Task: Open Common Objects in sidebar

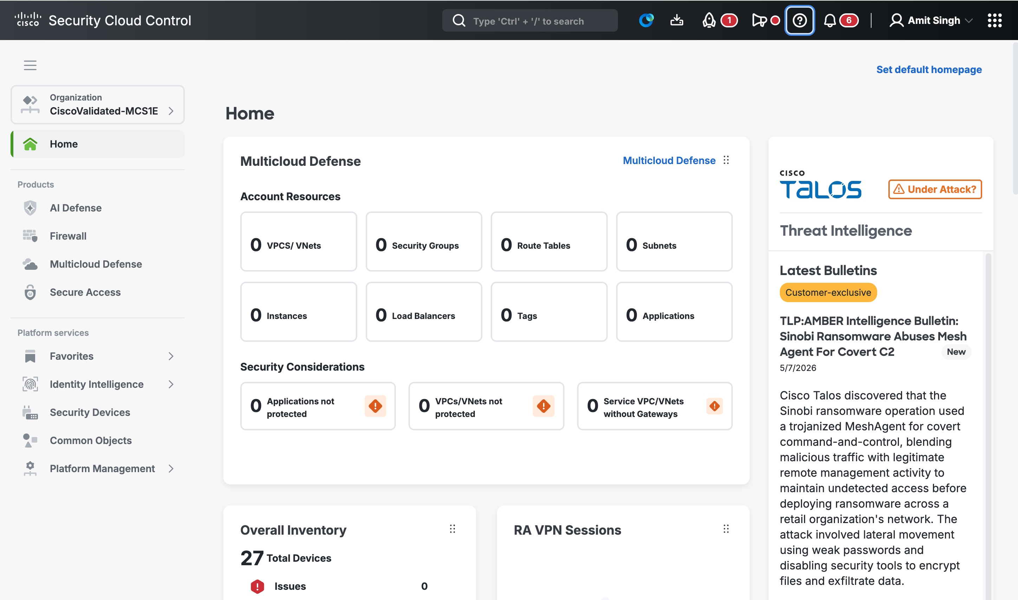Action: (97, 441)
